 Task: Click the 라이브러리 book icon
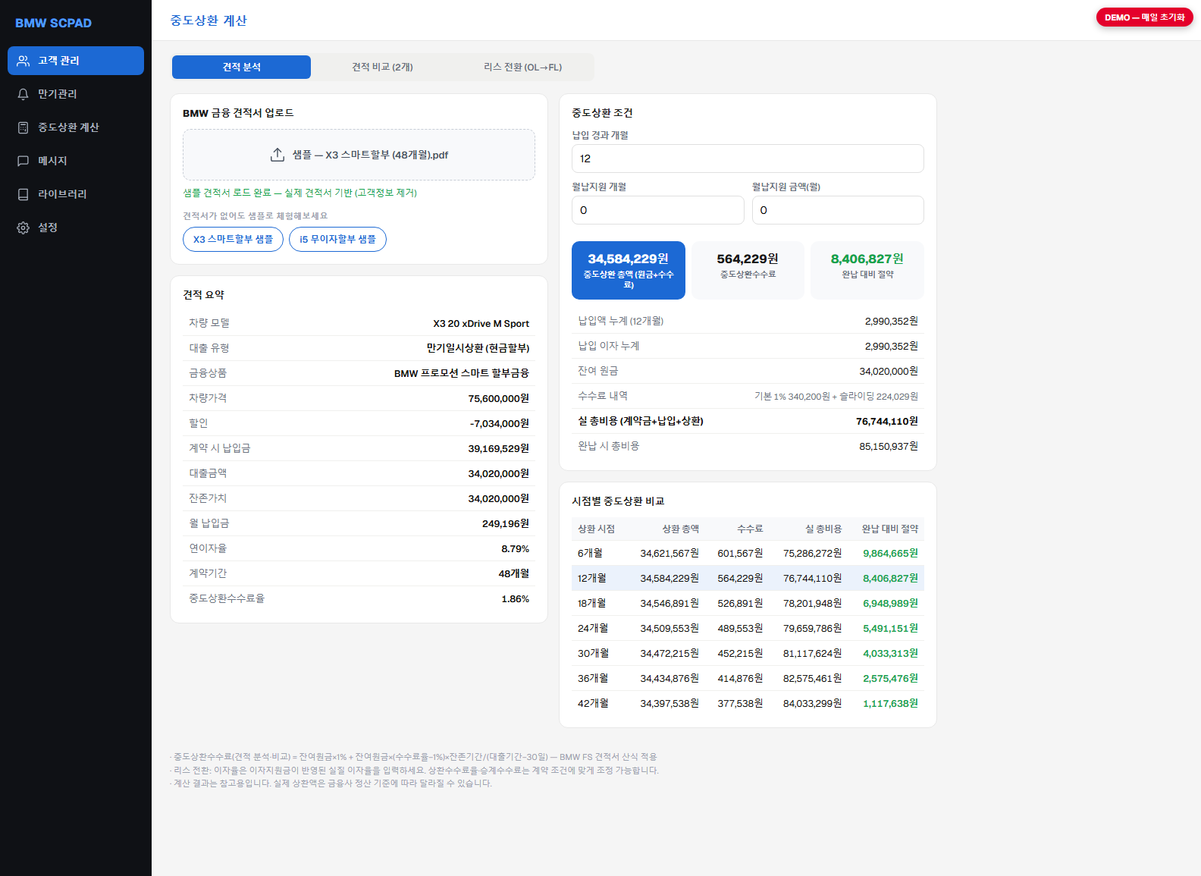pos(24,194)
